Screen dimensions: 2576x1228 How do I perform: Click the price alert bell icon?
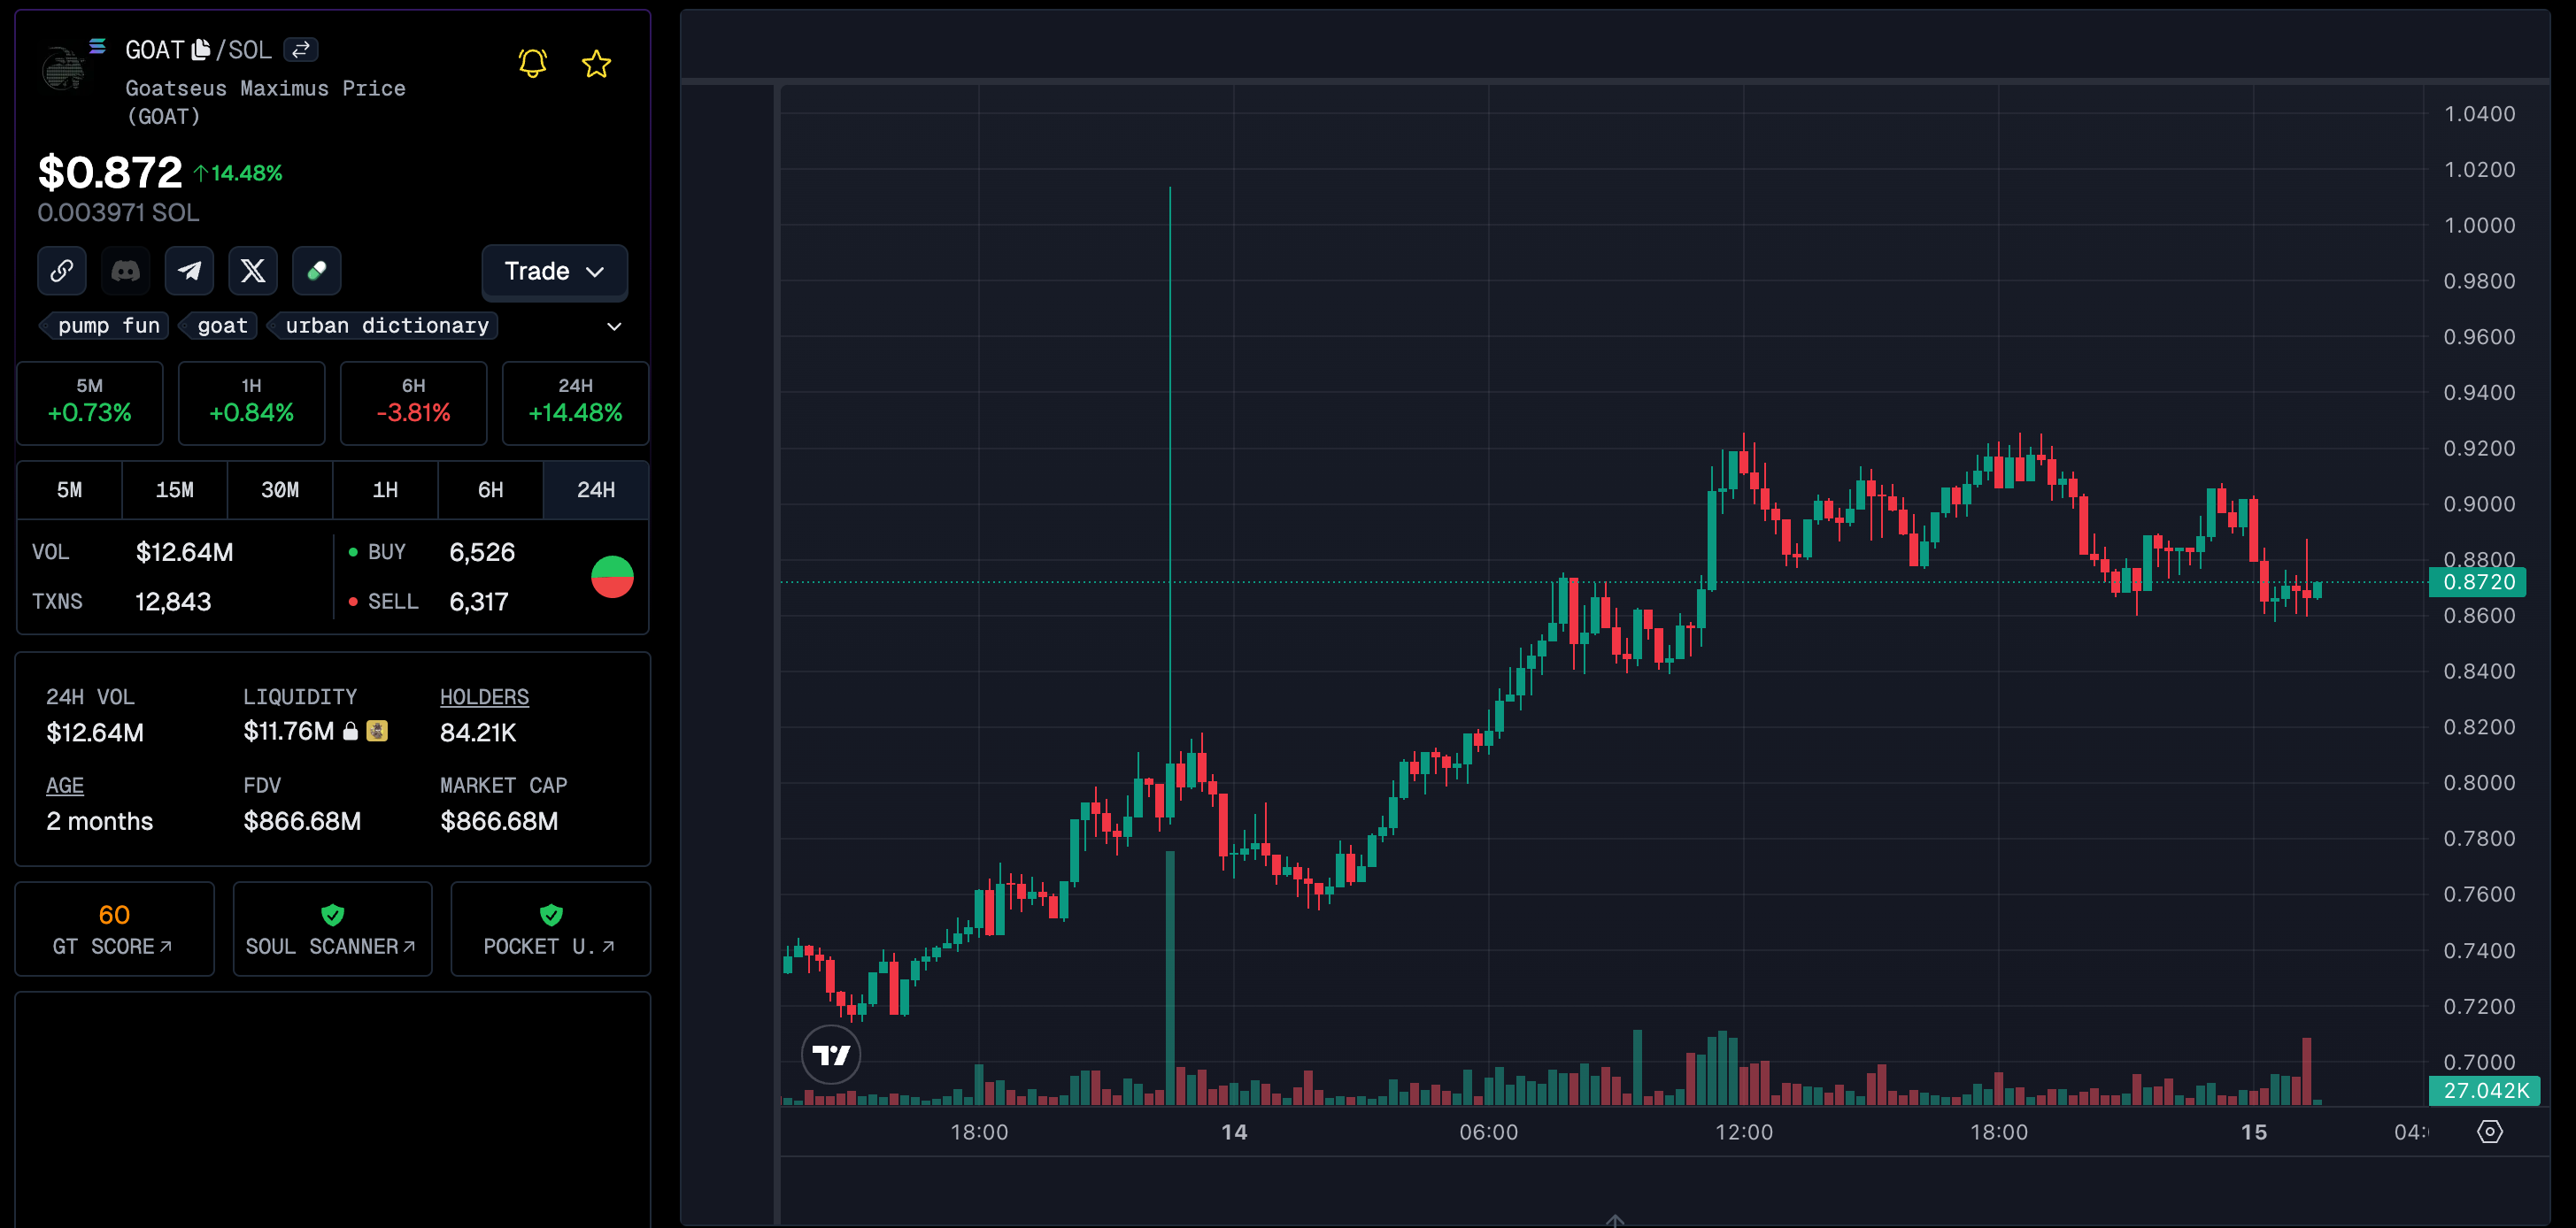[533, 64]
